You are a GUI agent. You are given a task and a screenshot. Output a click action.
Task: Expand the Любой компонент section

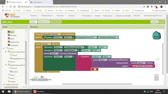pyautogui.click(x=4, y=85)
